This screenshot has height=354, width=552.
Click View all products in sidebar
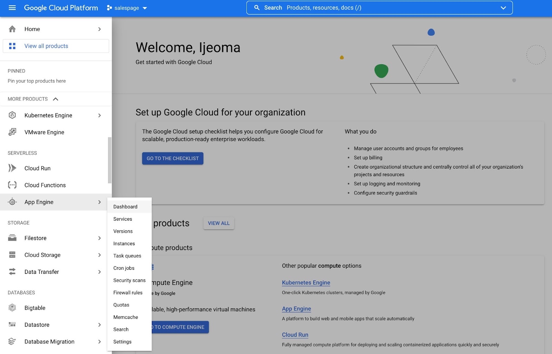coord(56,46)
